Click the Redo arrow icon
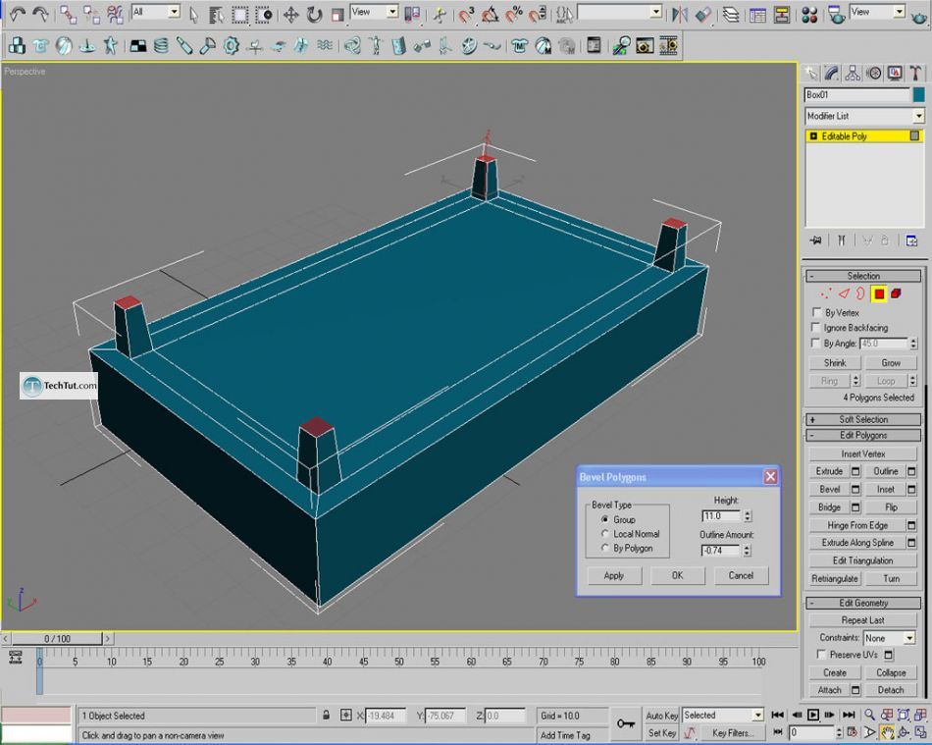Viewport: 932px width, 745px height. (x=40, y=14)
